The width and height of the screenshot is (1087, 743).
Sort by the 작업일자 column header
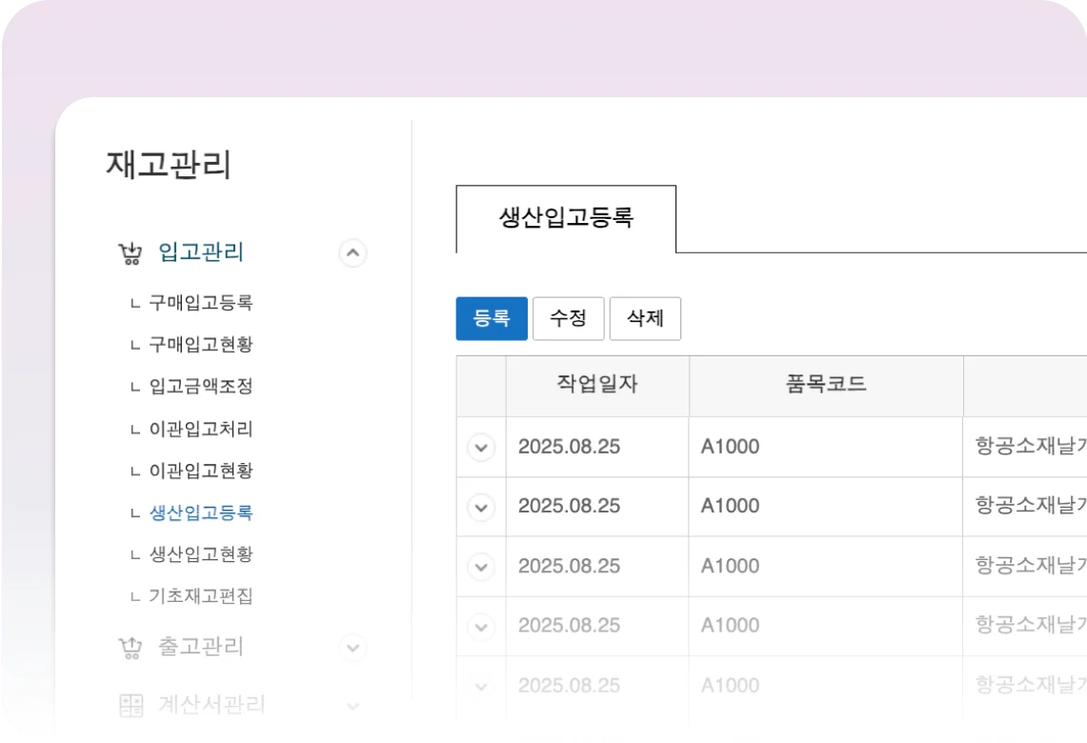point(597,385)
